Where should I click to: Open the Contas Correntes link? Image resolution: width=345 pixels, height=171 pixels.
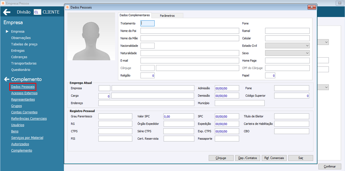[24, 112]
